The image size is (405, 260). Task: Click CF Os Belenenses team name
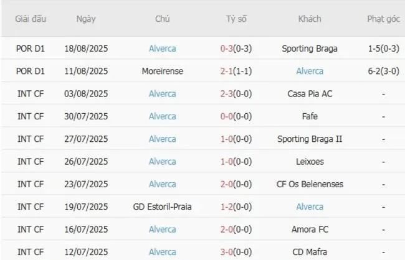coord(309,184)
